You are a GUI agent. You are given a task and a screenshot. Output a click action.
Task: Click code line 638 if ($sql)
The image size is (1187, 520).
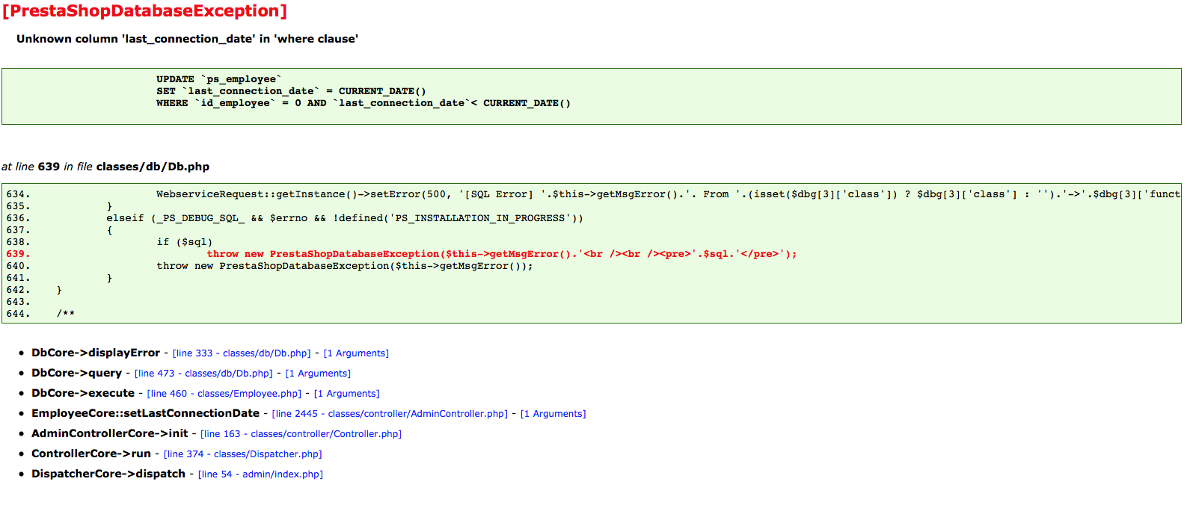click(x=185, y=242)
